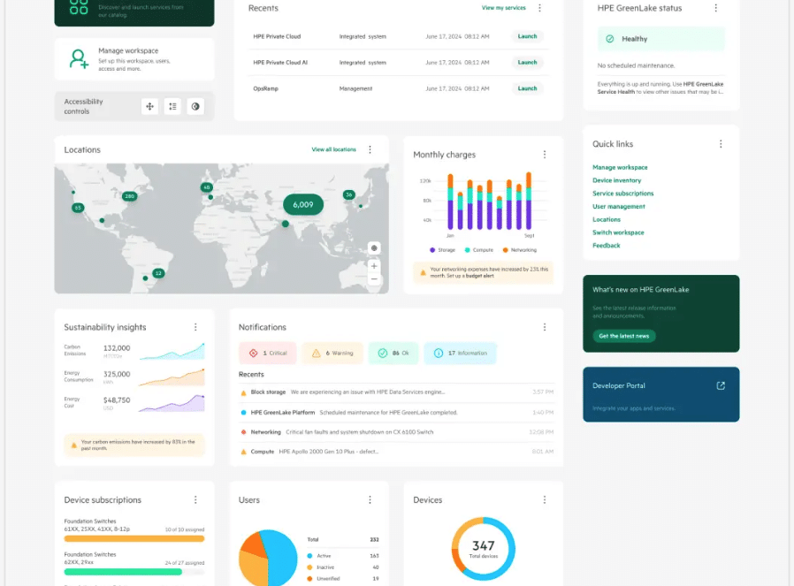Image resolution: width=794 pixels, height=586 pixels.
Task: Open the Recents card options menu
Action: click(x=540, y=8)
